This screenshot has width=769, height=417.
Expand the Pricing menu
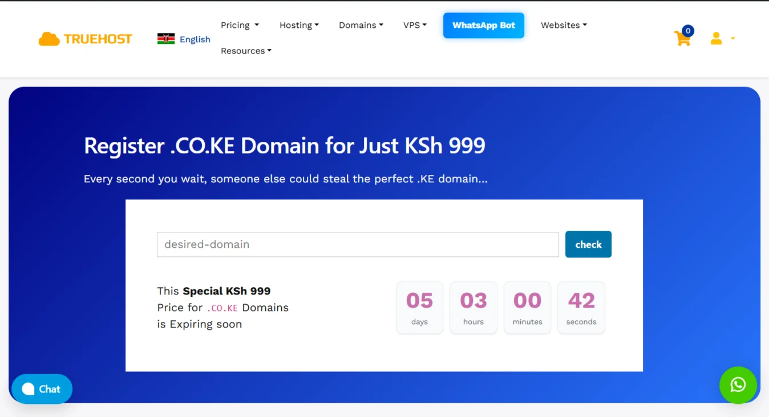coord(240,25)
